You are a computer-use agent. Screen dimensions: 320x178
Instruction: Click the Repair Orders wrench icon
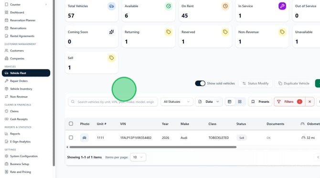7,81
